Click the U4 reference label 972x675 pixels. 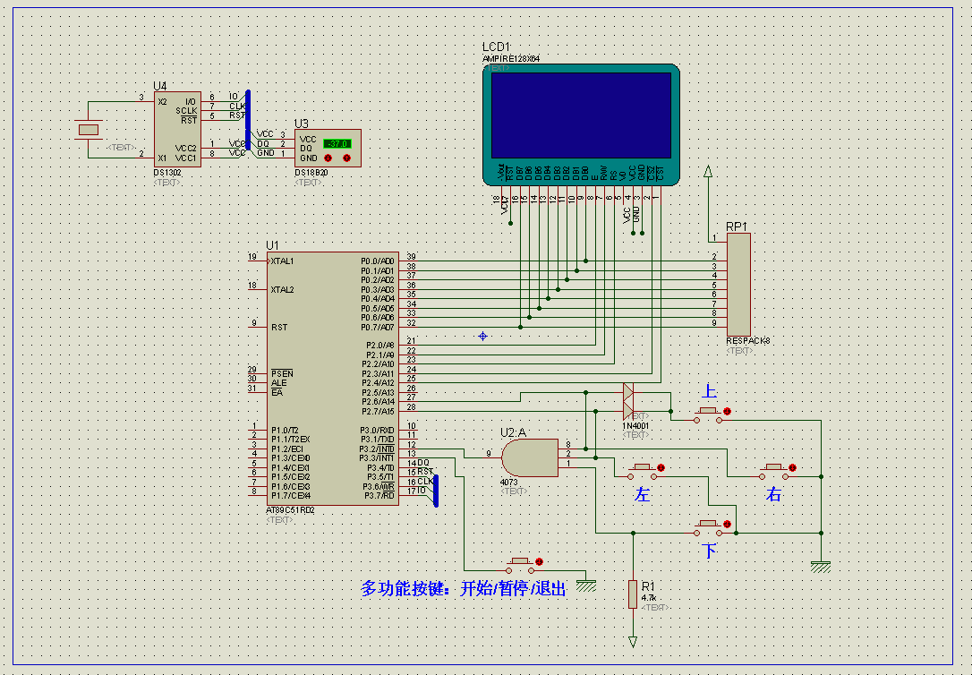(160, 86)
